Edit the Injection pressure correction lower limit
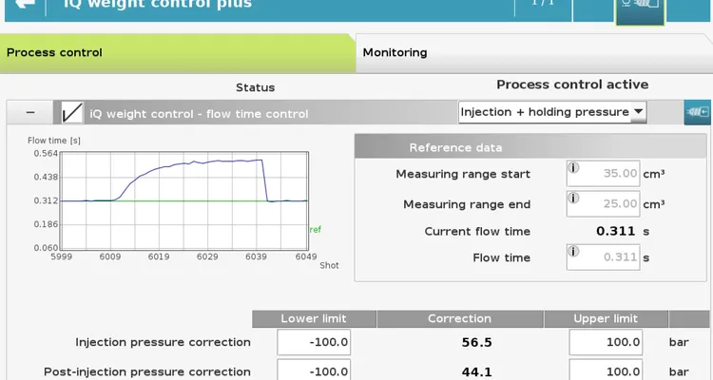713x380 pixels. pyautogui.click(x=314, y=342)
